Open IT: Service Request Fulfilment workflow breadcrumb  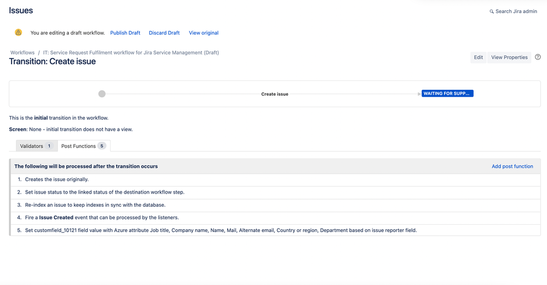[131, 53]
